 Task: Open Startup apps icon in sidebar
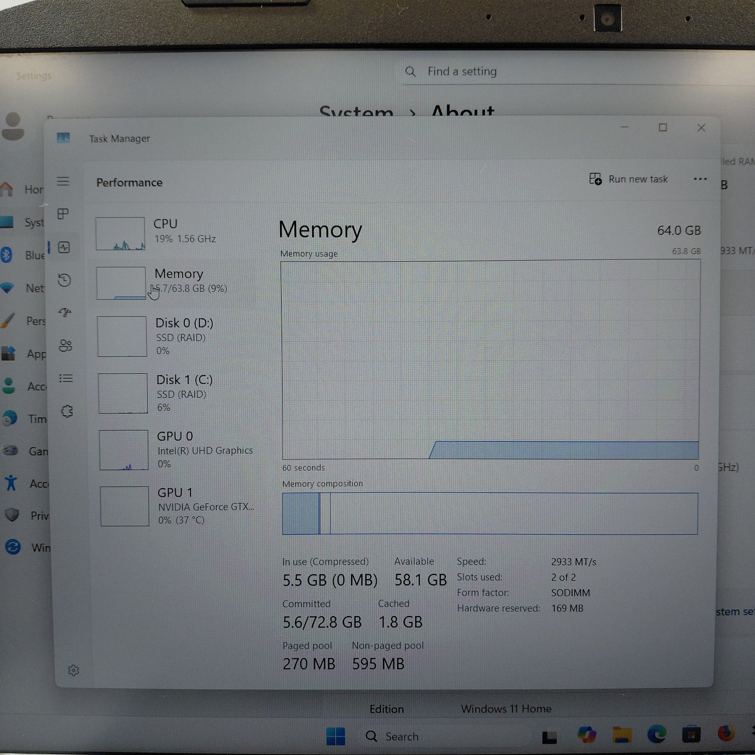(65, 312)
